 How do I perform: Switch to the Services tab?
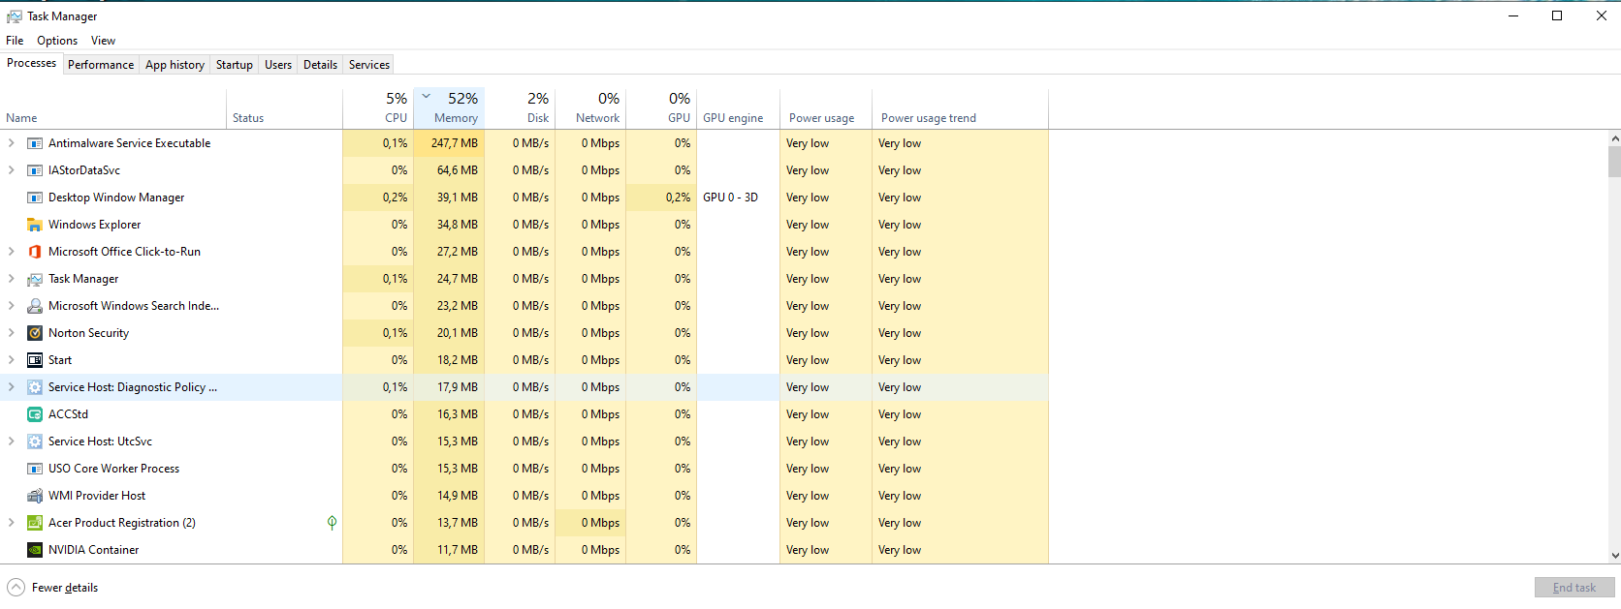click(x=369, y=65)
